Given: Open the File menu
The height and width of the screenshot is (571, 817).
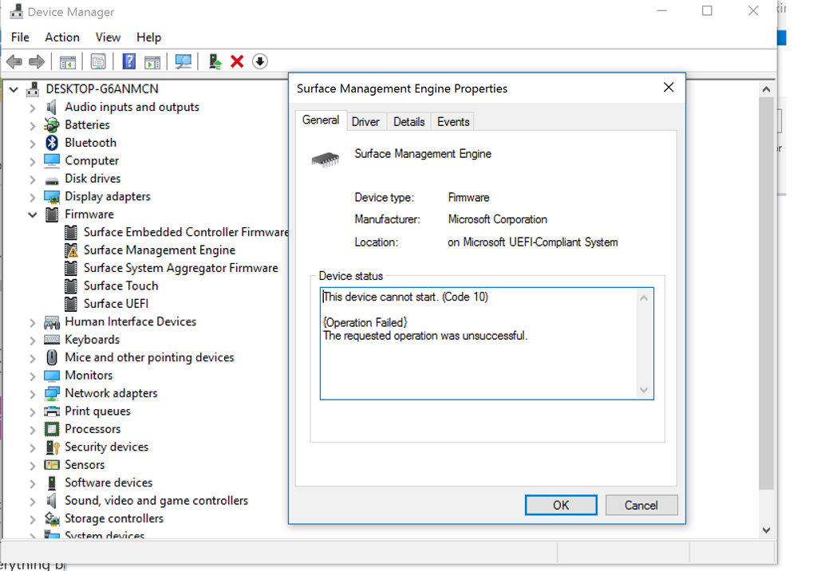Looking at the screenshot, I should pyautogui.click(x=20, y=37).
